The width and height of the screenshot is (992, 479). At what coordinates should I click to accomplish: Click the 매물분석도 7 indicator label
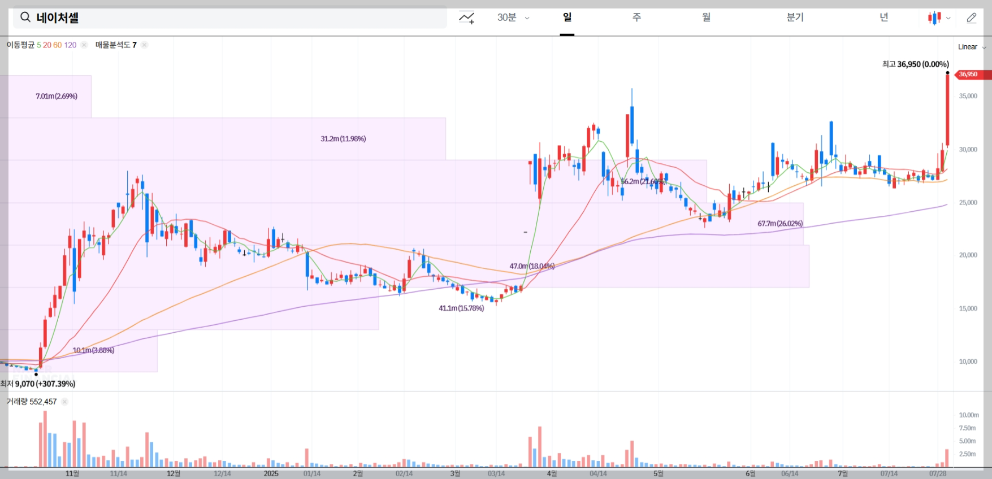click(116, 45)
